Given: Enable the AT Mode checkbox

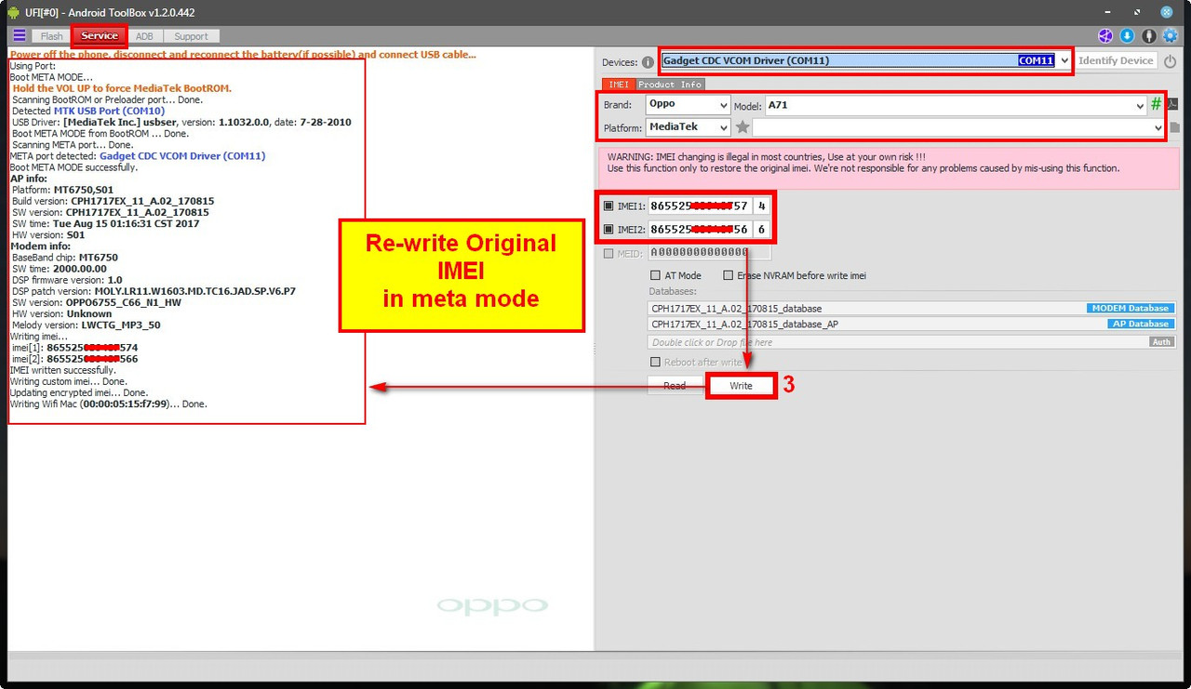Looking at the screenshot, I should tap(656, 276).
